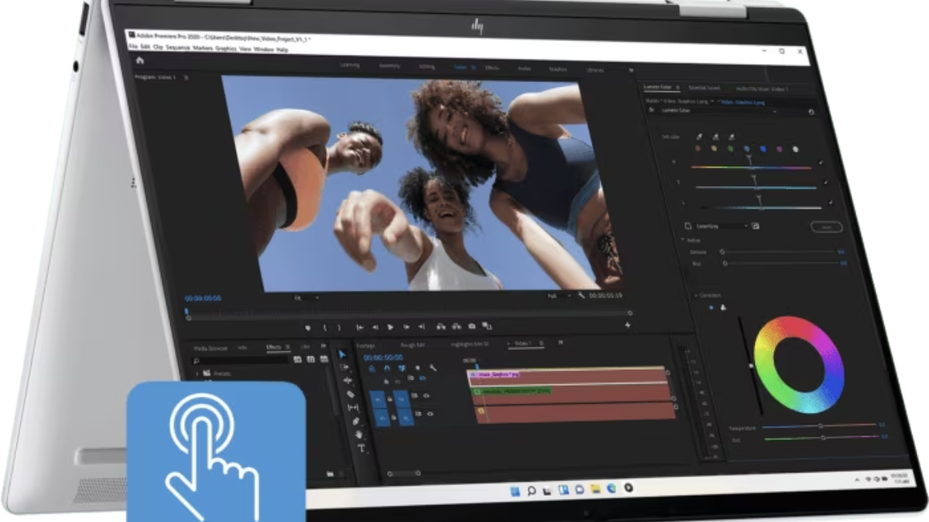Click the Effects panel search field
The image size is (929, 522).
(242, 360)
